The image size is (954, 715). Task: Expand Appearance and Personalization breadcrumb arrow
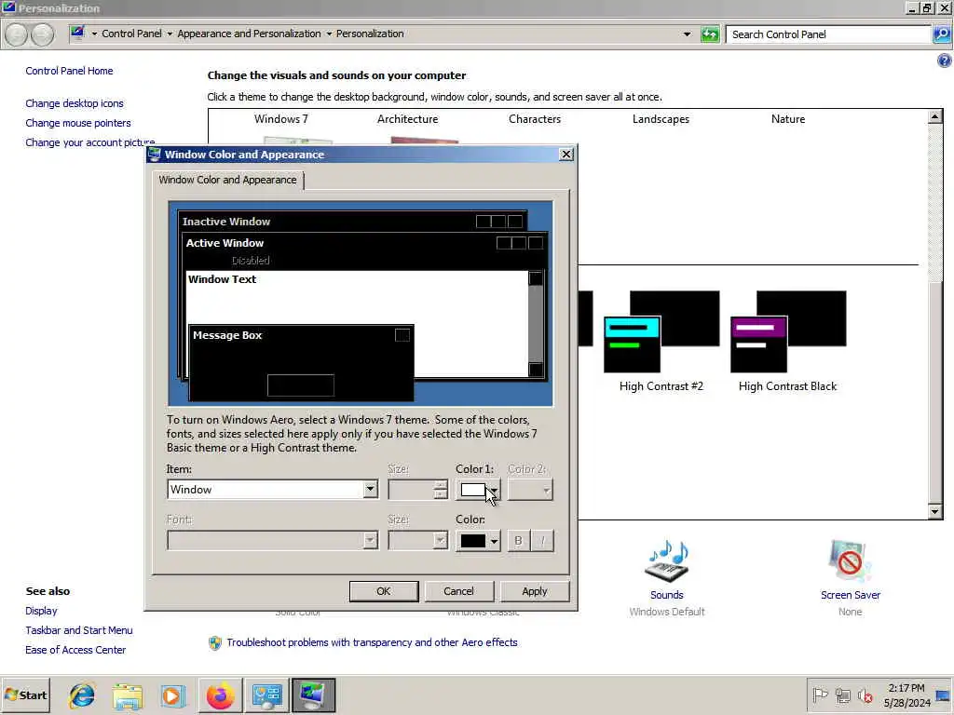[329, 34]
